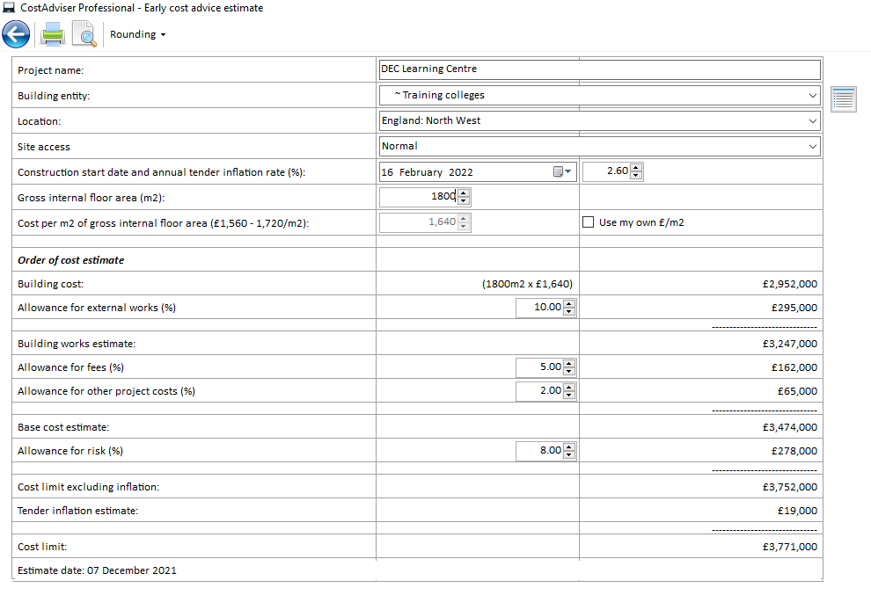Open Print Preview magnifier icon
This screenshot has width=871, height=610.
[x=85, y=34]
